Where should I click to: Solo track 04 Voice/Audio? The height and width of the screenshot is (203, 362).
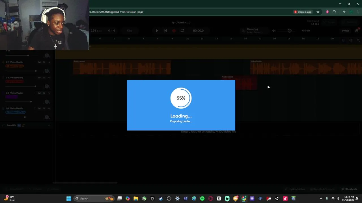click(x=44, y=93)
